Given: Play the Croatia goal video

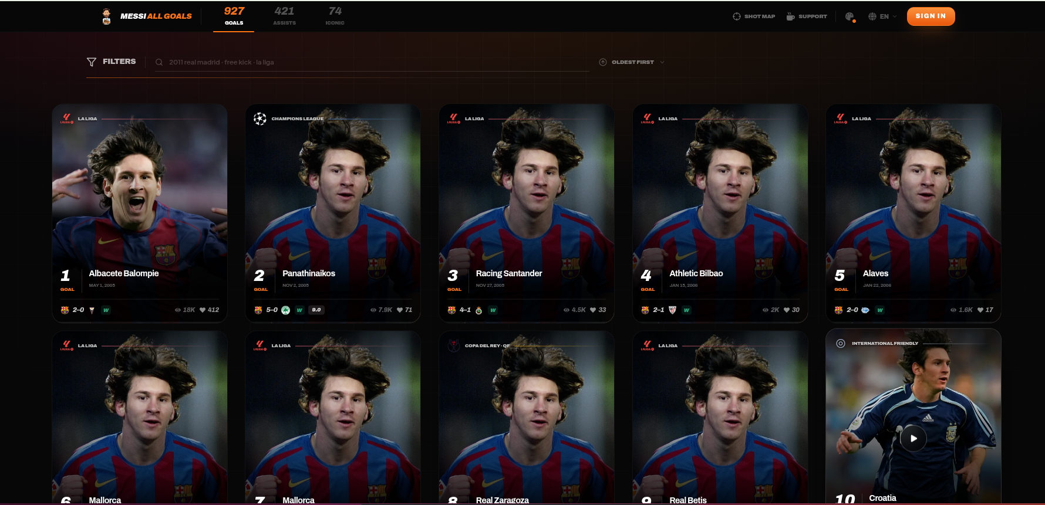Looking at the screenshot, I should pos(913,438).
